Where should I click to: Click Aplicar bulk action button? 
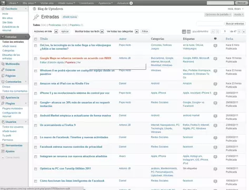click(x=65, y=32)
